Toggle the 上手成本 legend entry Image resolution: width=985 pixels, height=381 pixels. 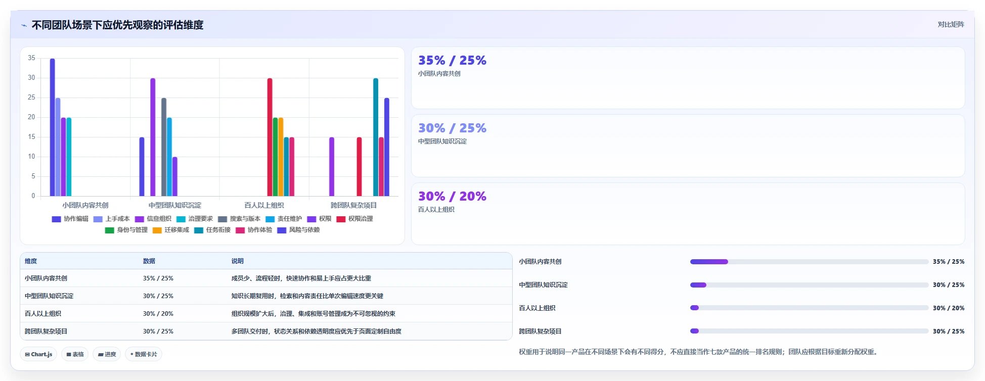(112, 219)
